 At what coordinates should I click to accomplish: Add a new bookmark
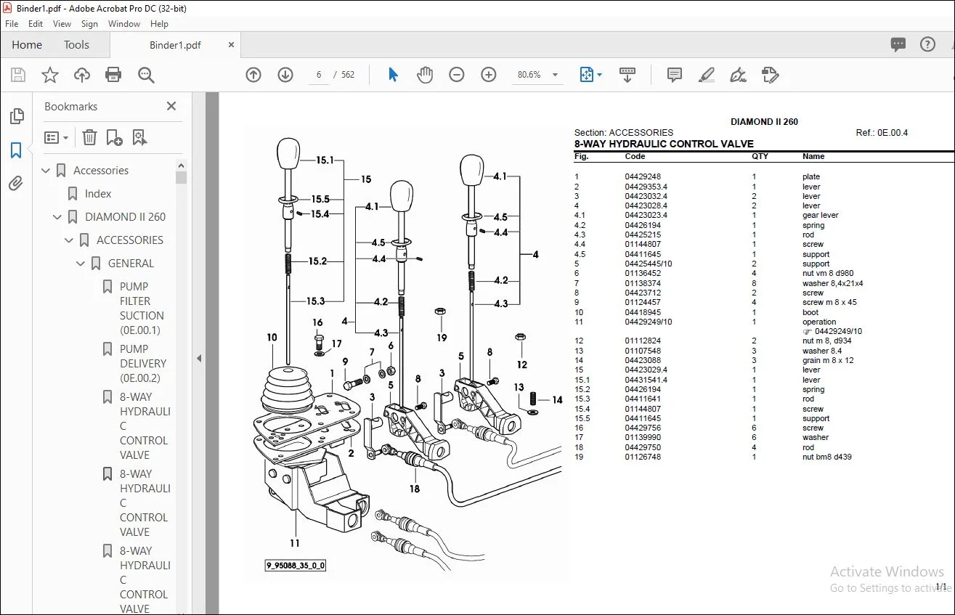[x=114, y=137]
